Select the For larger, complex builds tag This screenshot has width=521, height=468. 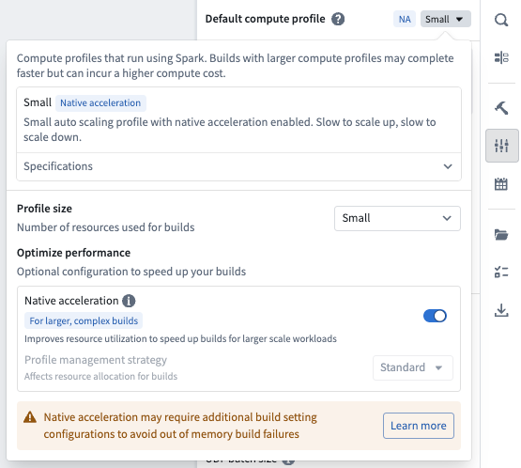(84, 320)
